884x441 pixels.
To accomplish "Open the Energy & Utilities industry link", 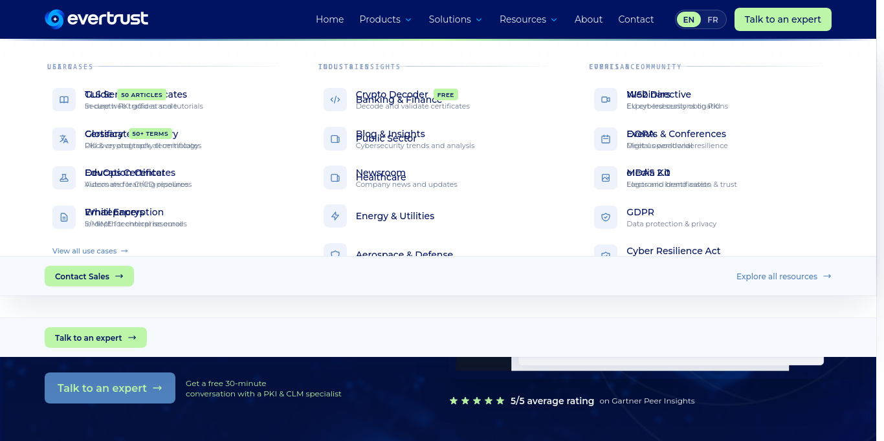I will [x=395, y=216].
